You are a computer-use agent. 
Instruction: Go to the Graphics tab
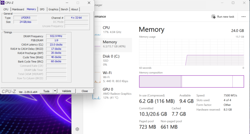pos(53,9)
